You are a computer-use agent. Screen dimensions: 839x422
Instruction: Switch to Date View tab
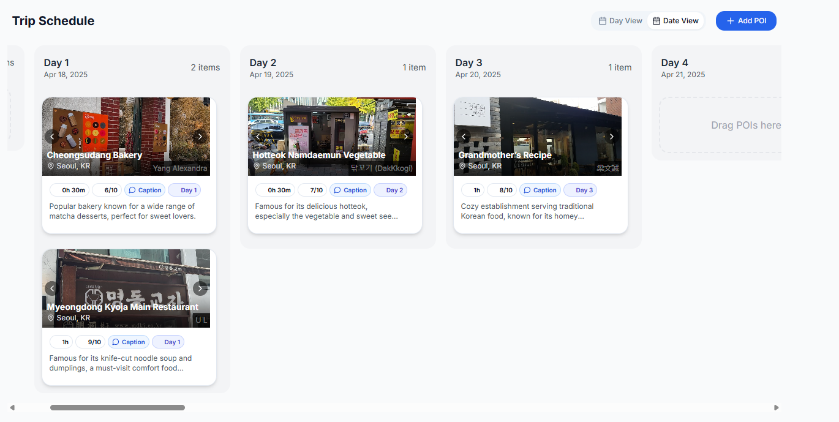675,21
